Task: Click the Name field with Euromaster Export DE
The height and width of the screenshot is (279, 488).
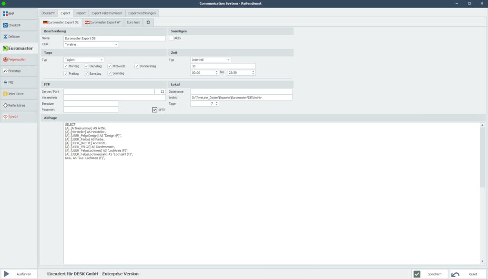Action: point(114,38)
